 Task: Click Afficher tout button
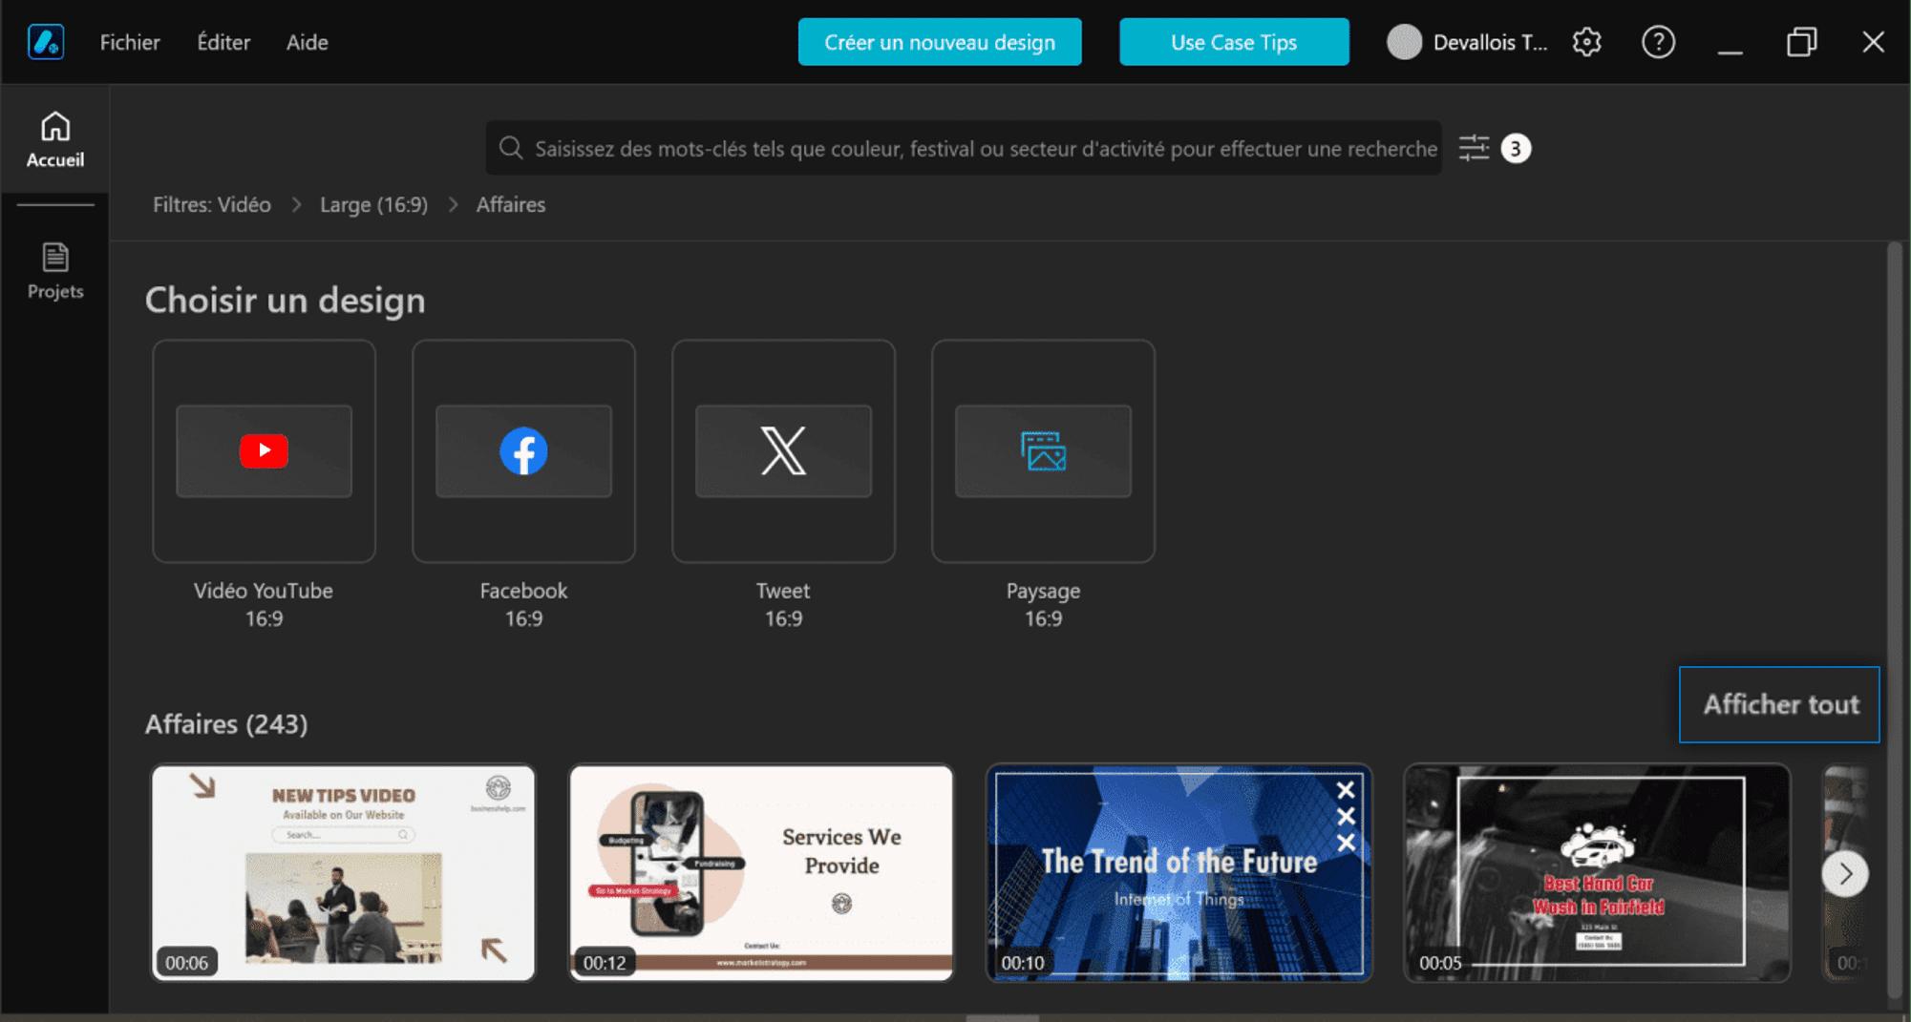point(1779,704)
